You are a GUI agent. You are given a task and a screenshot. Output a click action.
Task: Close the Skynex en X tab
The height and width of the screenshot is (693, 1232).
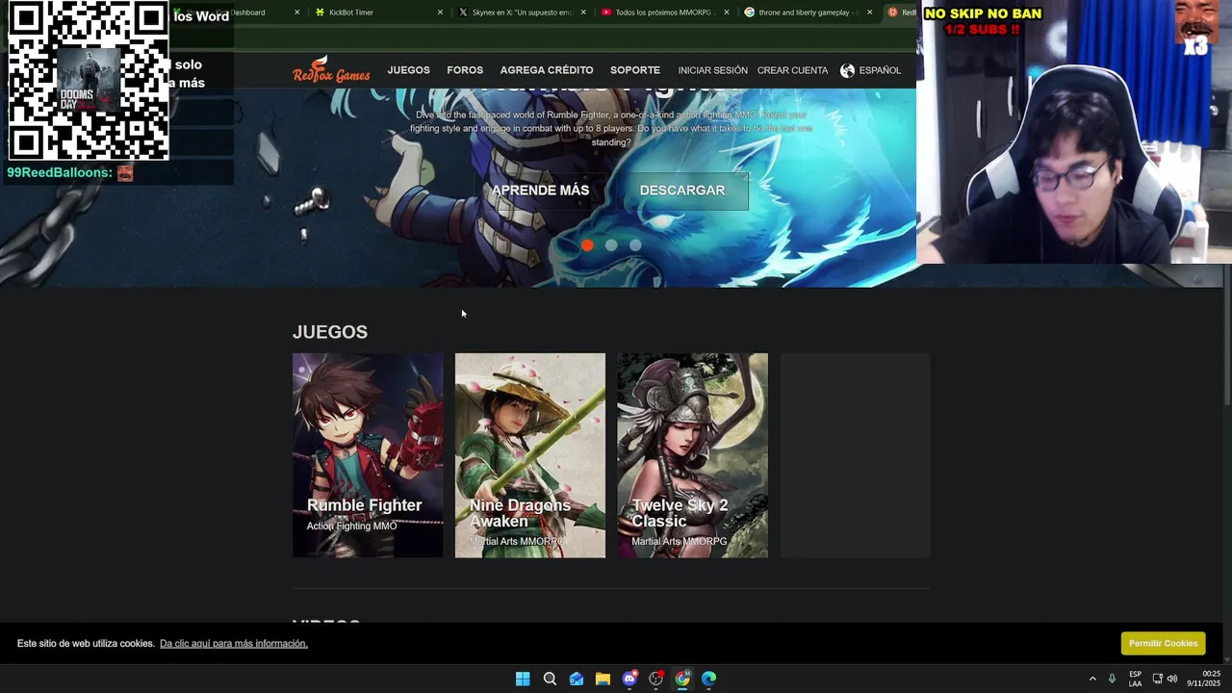[x=583, y=13]
